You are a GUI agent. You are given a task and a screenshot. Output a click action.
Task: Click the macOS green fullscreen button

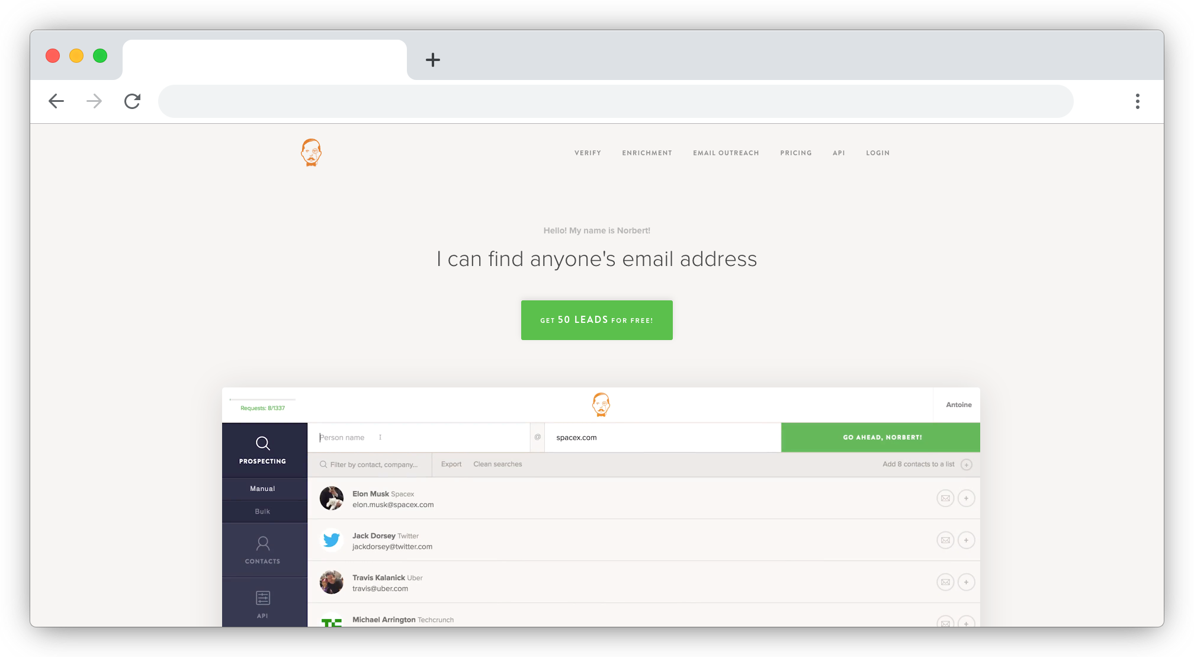100,56
